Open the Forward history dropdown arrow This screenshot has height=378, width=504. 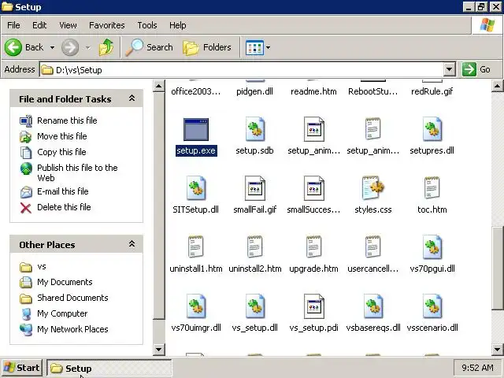[87, 47]
